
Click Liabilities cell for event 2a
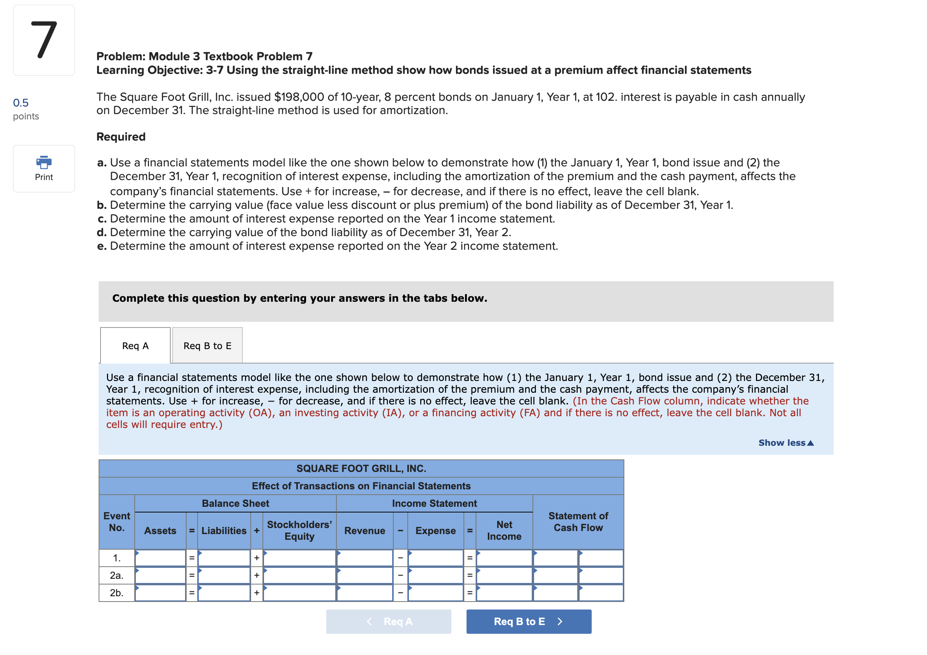pos(224,575)
